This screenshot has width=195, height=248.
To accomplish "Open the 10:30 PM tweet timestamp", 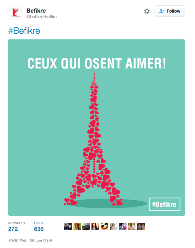I will coord(30,241).
